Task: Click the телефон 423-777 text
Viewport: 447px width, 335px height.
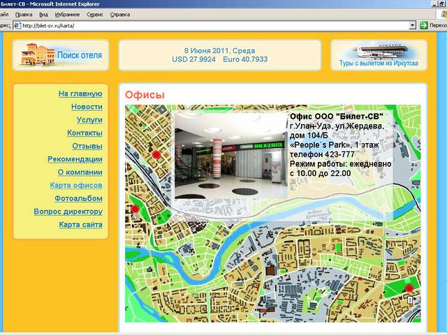Action: pyautogui.click(x=322, y=154)
